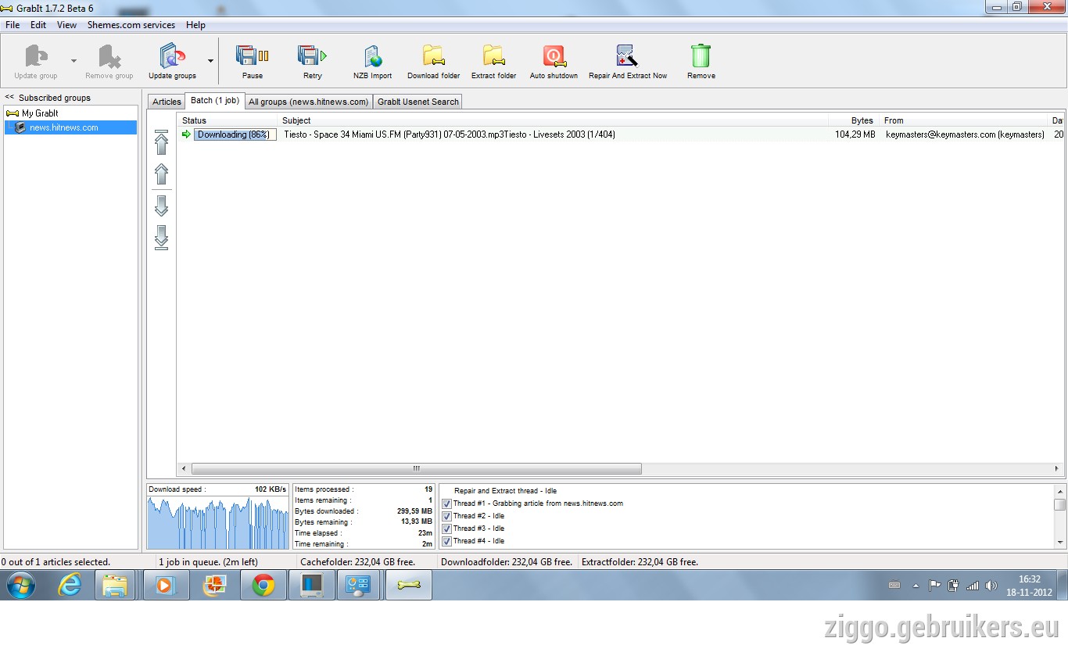1068x645 pixels.
Task: Click the 104,29 MB bytes cell
Action: [x=855, y=134]
